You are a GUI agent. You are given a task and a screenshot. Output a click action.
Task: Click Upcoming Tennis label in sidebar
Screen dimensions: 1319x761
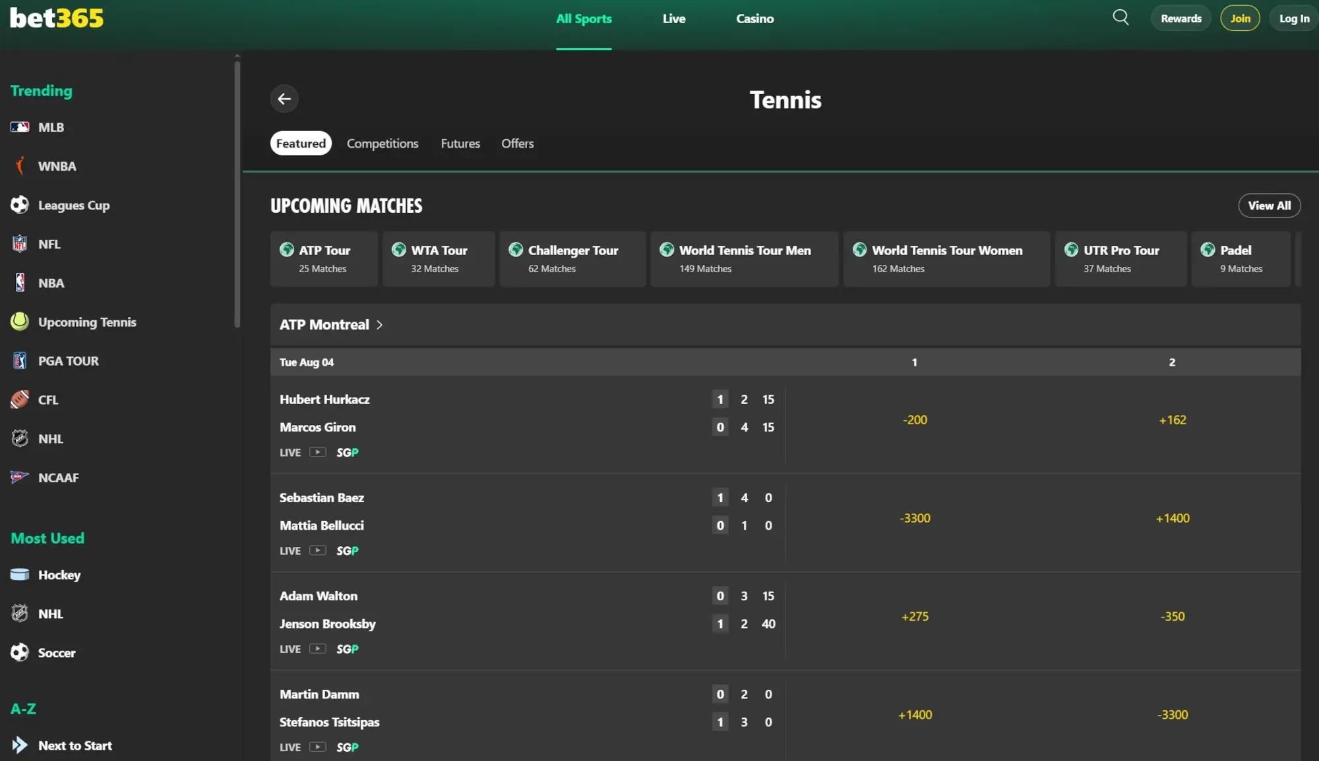click(x=87, y=322)
